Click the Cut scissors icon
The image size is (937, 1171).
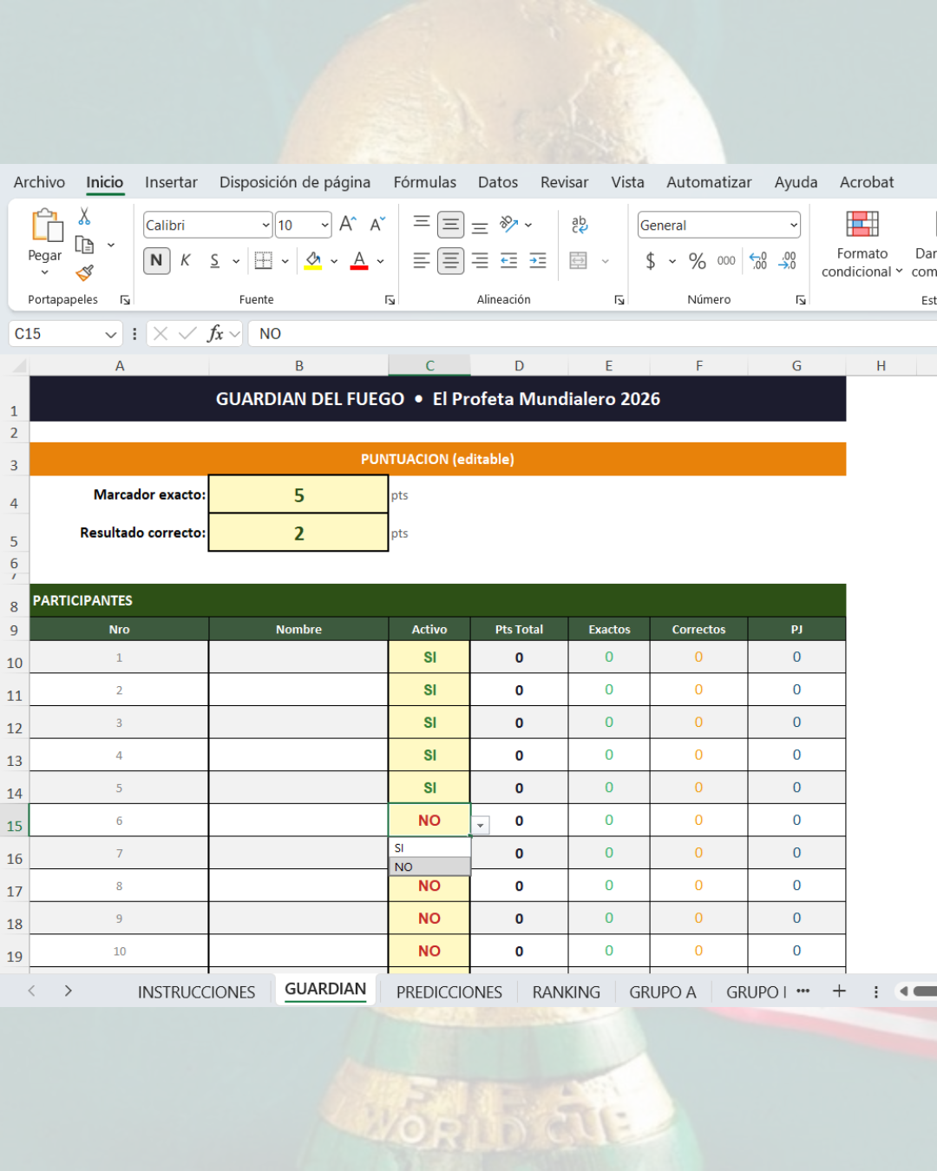(84, 216)
